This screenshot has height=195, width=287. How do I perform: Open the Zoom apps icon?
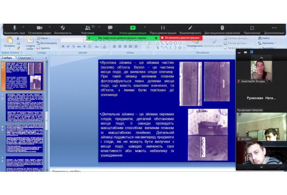coord(252,28)
